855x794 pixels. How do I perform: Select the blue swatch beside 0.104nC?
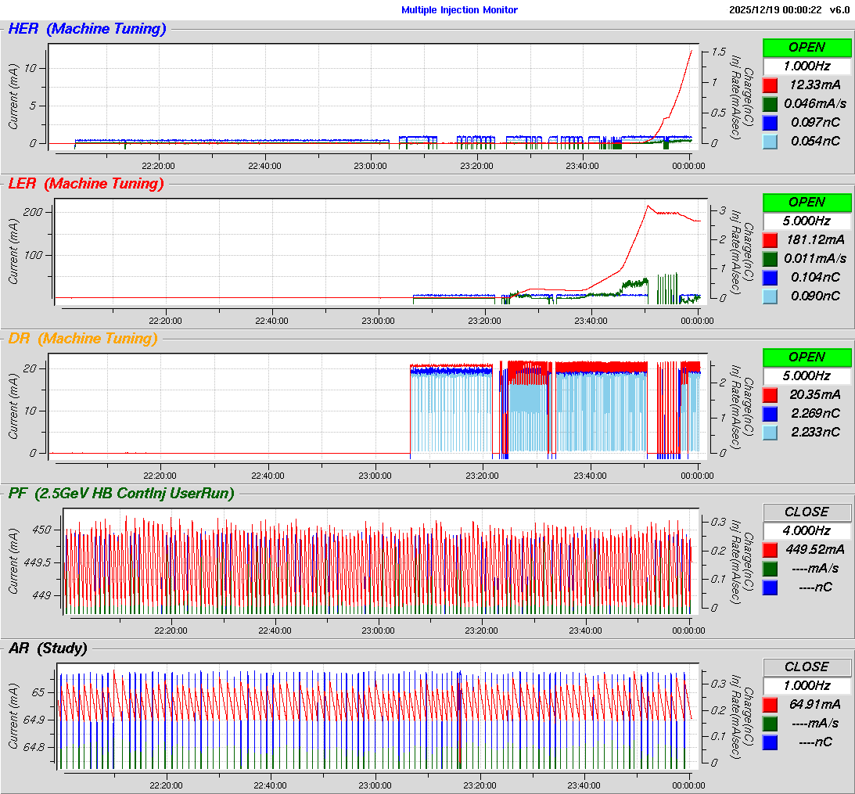pyautogui.click(x=770, y=277)
